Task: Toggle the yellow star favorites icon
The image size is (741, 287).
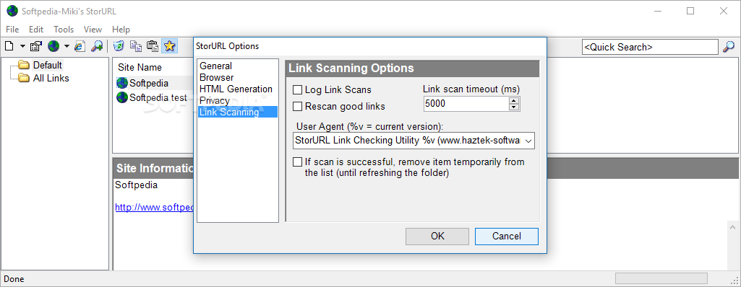Action: [169, 45]
